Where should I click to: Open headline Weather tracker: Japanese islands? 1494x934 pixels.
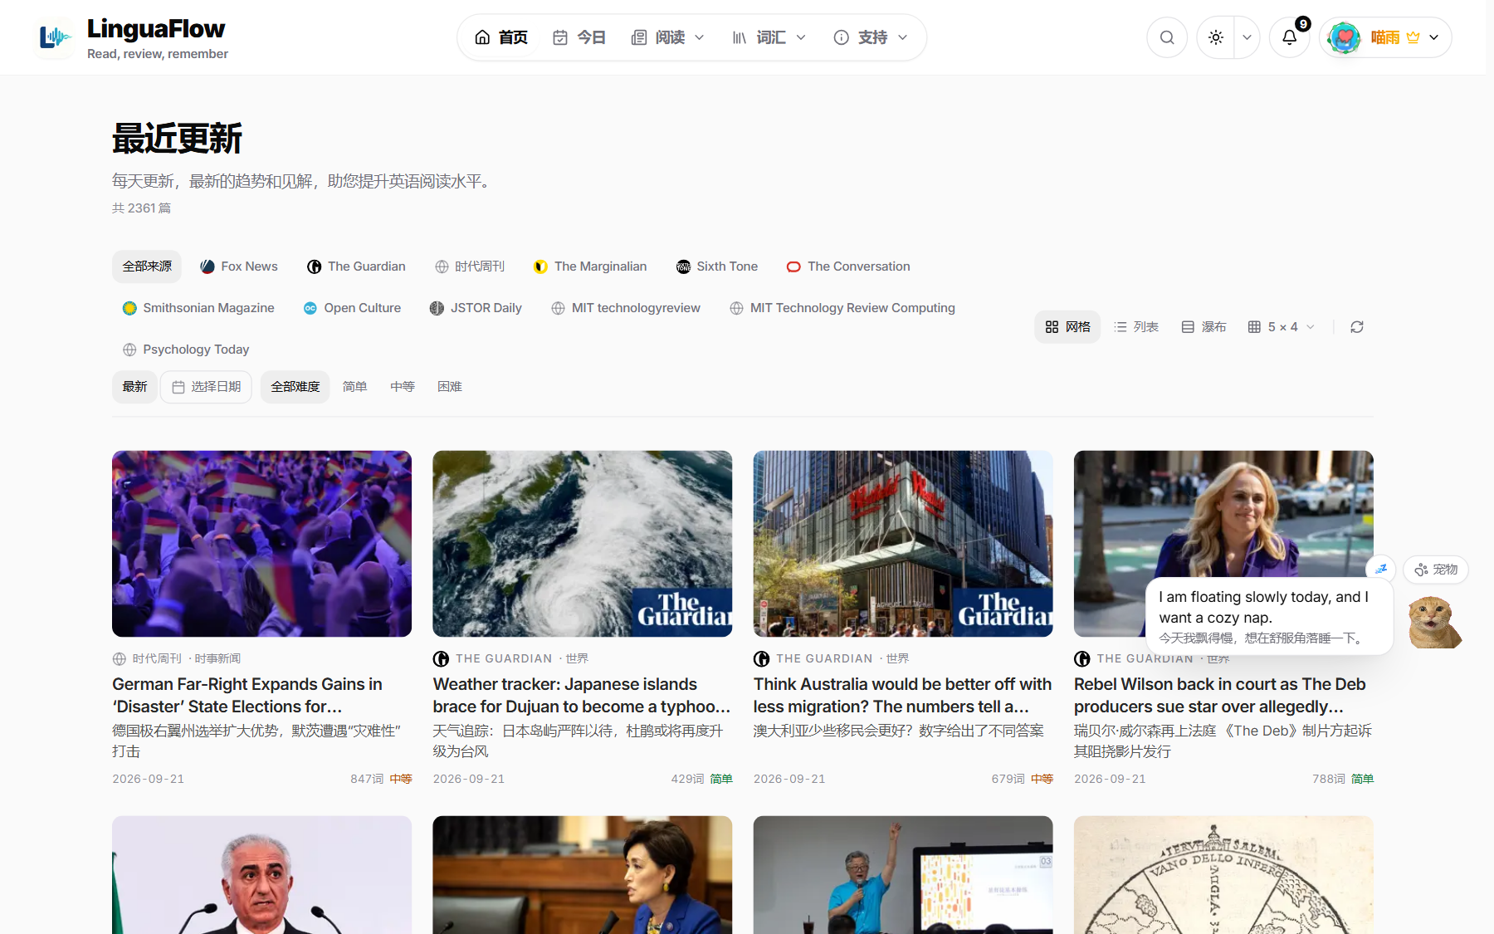(x=582, y=696)
